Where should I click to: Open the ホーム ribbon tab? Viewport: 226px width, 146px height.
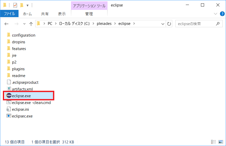tap(27, 14)
